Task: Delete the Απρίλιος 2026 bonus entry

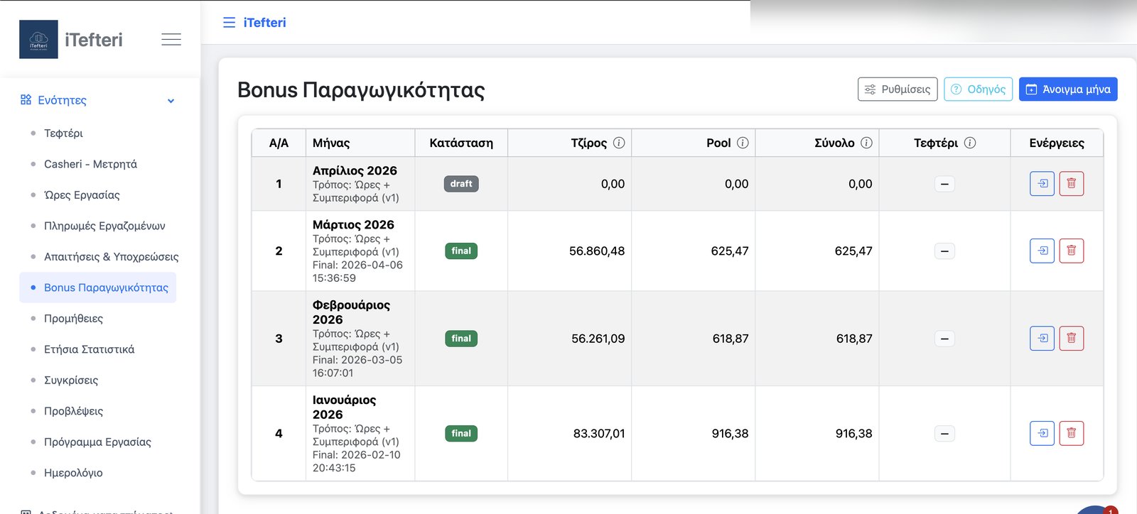Action: tap(1072, 184)
